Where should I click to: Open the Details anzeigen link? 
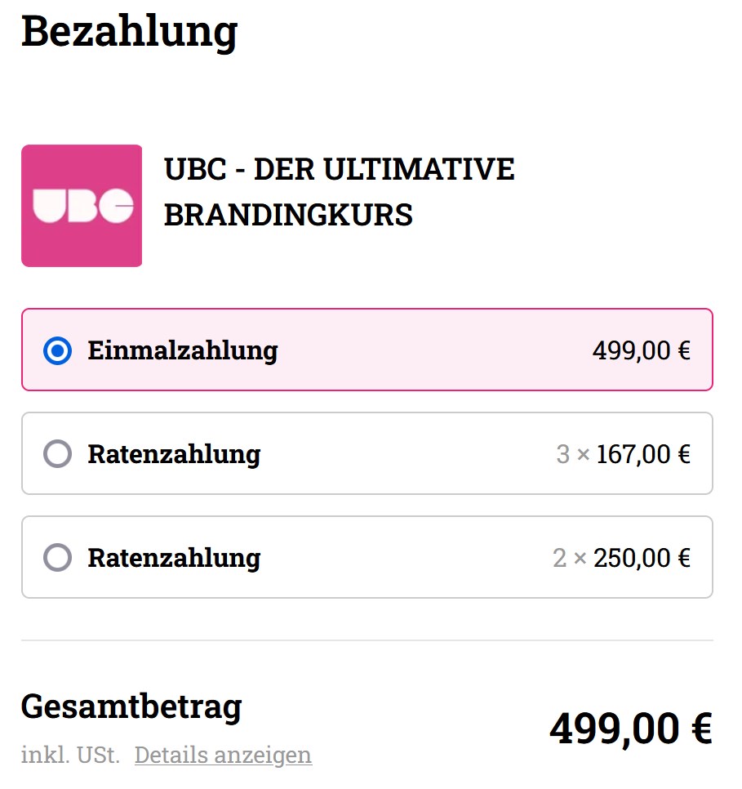coord(224,755)
